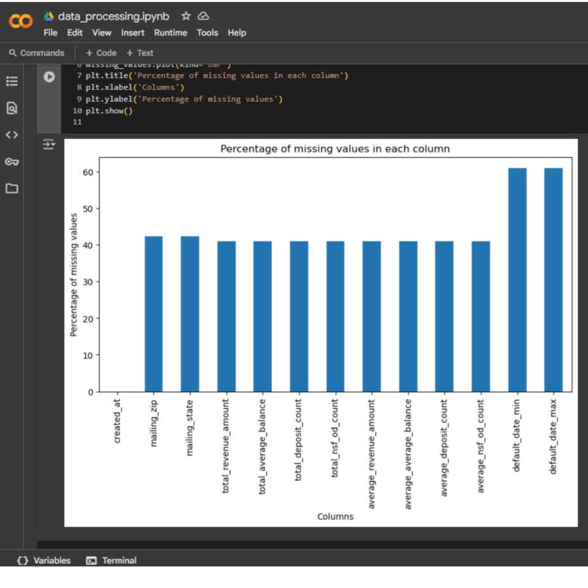Screen dimensions: 588x588
Task: Run the code cell
Action: pos(49,77)
